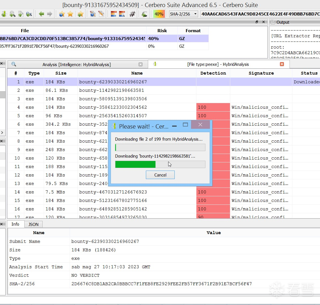The image size is (320, 305).
Task: Click the plain yellow star icon
Action: pos(70,14)
